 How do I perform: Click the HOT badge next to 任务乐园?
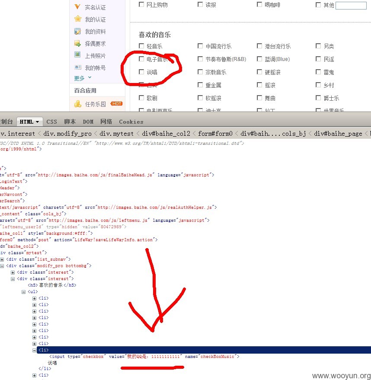point(117,103)
